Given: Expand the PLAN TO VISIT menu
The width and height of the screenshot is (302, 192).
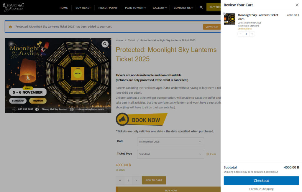Looking at the screenshot, I should pos(135,8).
